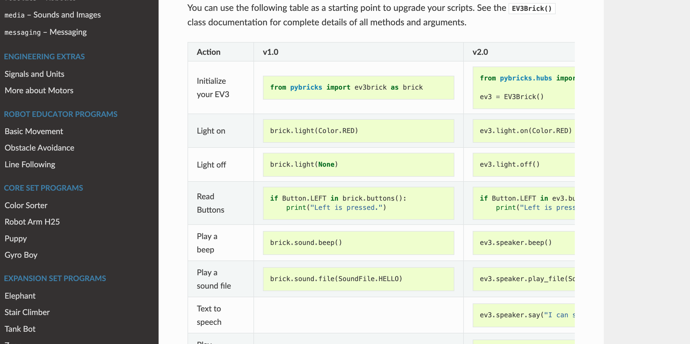690x344 pixels.
Task: Open Gyro Boy program page
Action: point(21,255)
